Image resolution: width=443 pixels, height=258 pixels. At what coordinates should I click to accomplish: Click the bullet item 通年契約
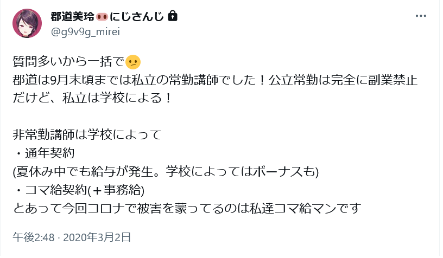[x=45, y=153]
